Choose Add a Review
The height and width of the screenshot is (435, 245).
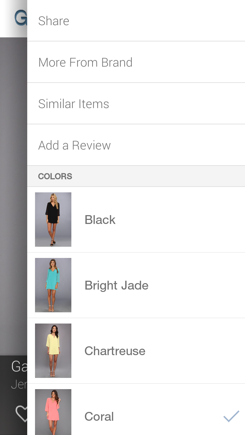coord(74,145)
